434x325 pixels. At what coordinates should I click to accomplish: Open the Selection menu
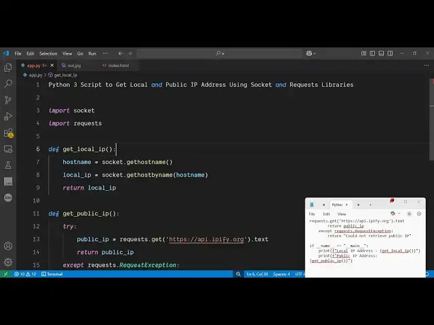(x=48, y=53)
